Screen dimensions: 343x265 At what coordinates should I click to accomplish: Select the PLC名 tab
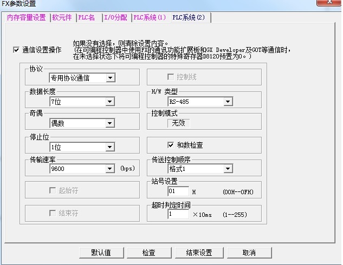pos(87,17)
